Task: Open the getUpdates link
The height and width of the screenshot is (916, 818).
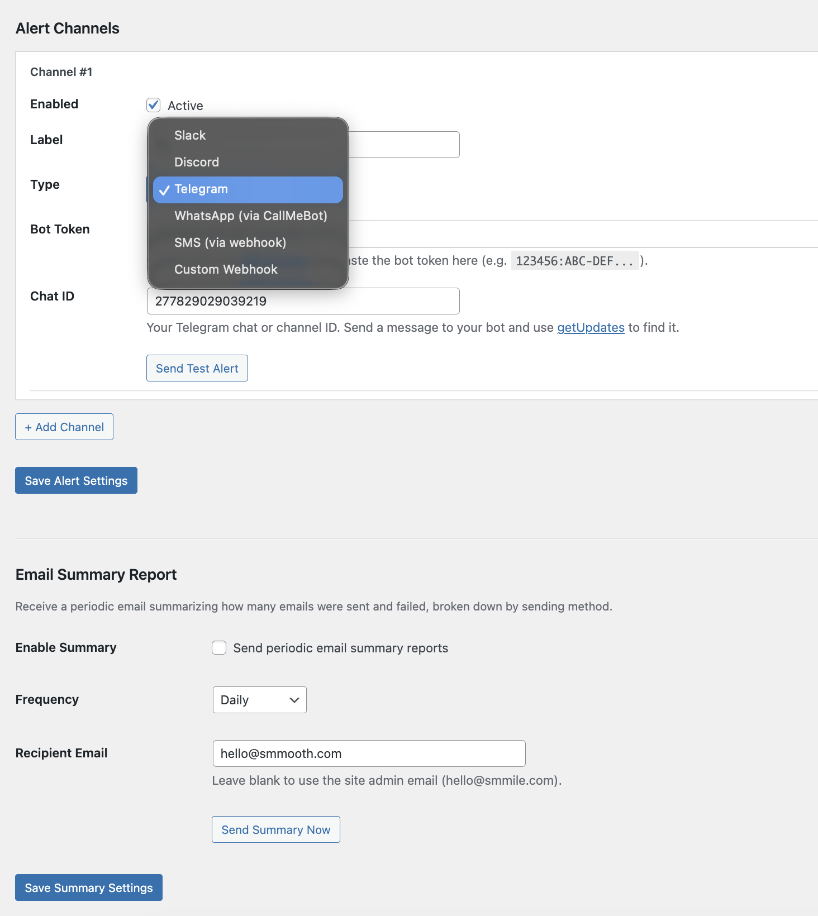Action: (591, 327)
